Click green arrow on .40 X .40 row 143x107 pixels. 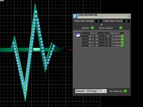point(123,45)
